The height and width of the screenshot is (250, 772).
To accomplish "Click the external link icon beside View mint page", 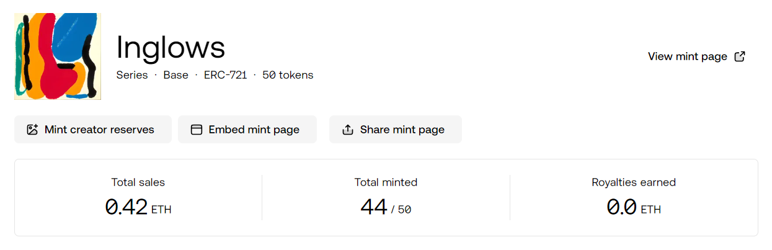I will click(740, 56).
